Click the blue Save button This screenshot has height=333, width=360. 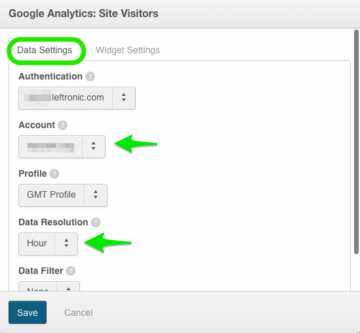(28, 312)
